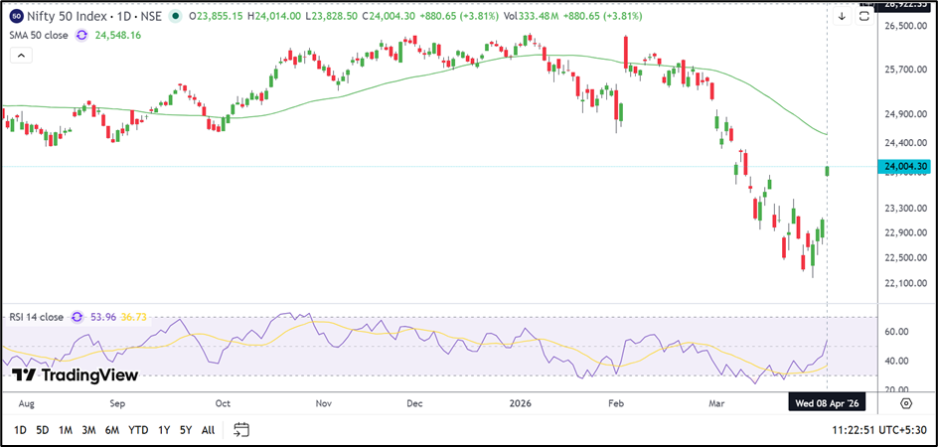The width and height of the screenshot is (938, 447).
Task: Select the 1D time range
Action: coord(20,429)
